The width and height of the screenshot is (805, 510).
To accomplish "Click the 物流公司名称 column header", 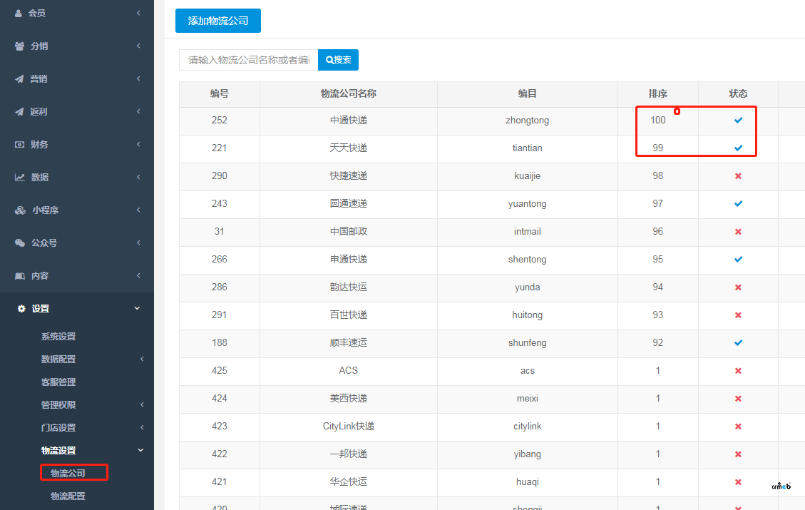I will point(349,93).
